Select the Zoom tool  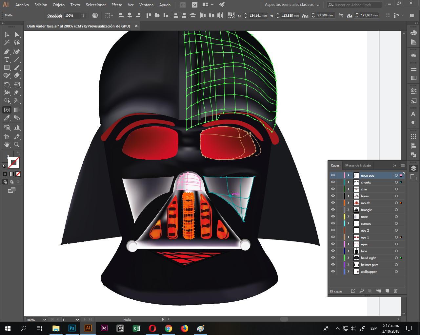[17, 145]
